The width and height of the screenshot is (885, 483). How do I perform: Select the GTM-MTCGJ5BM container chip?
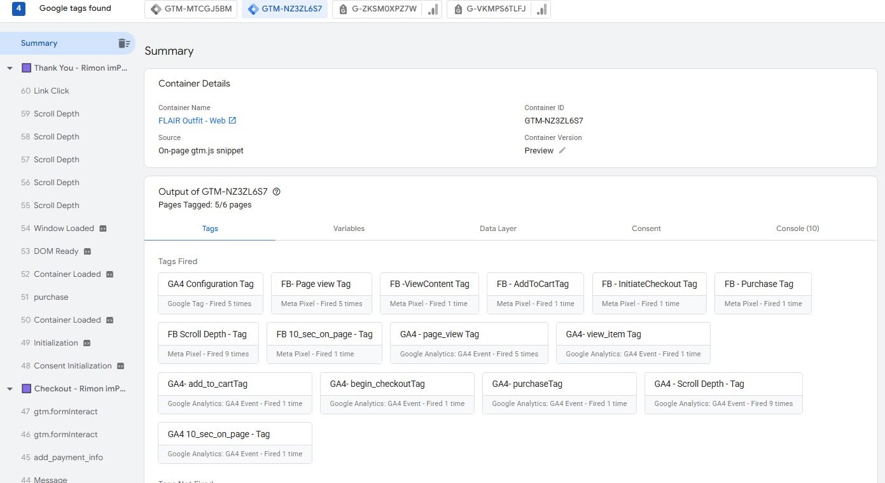[192, 10]
